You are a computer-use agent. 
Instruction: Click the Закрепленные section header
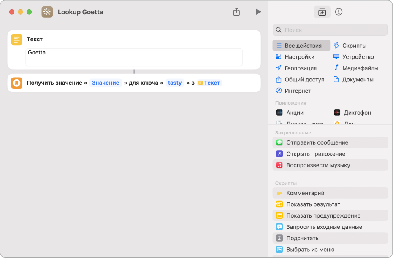pos(293,133)
